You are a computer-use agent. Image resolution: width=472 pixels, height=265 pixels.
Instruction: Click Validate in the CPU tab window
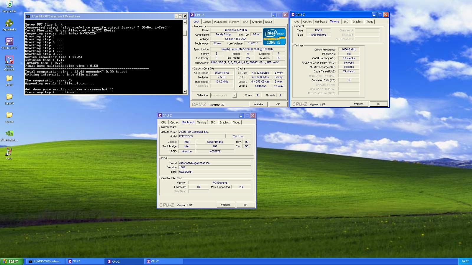[x=258, y=104]
